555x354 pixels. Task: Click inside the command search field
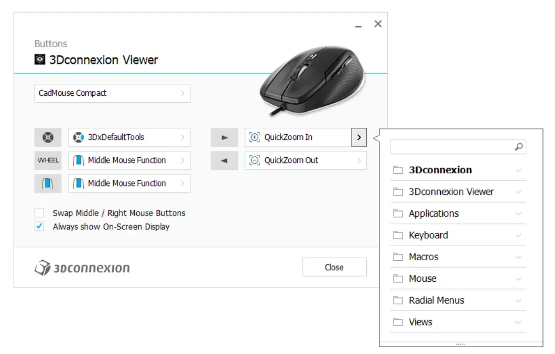click(x=456, y=147)
